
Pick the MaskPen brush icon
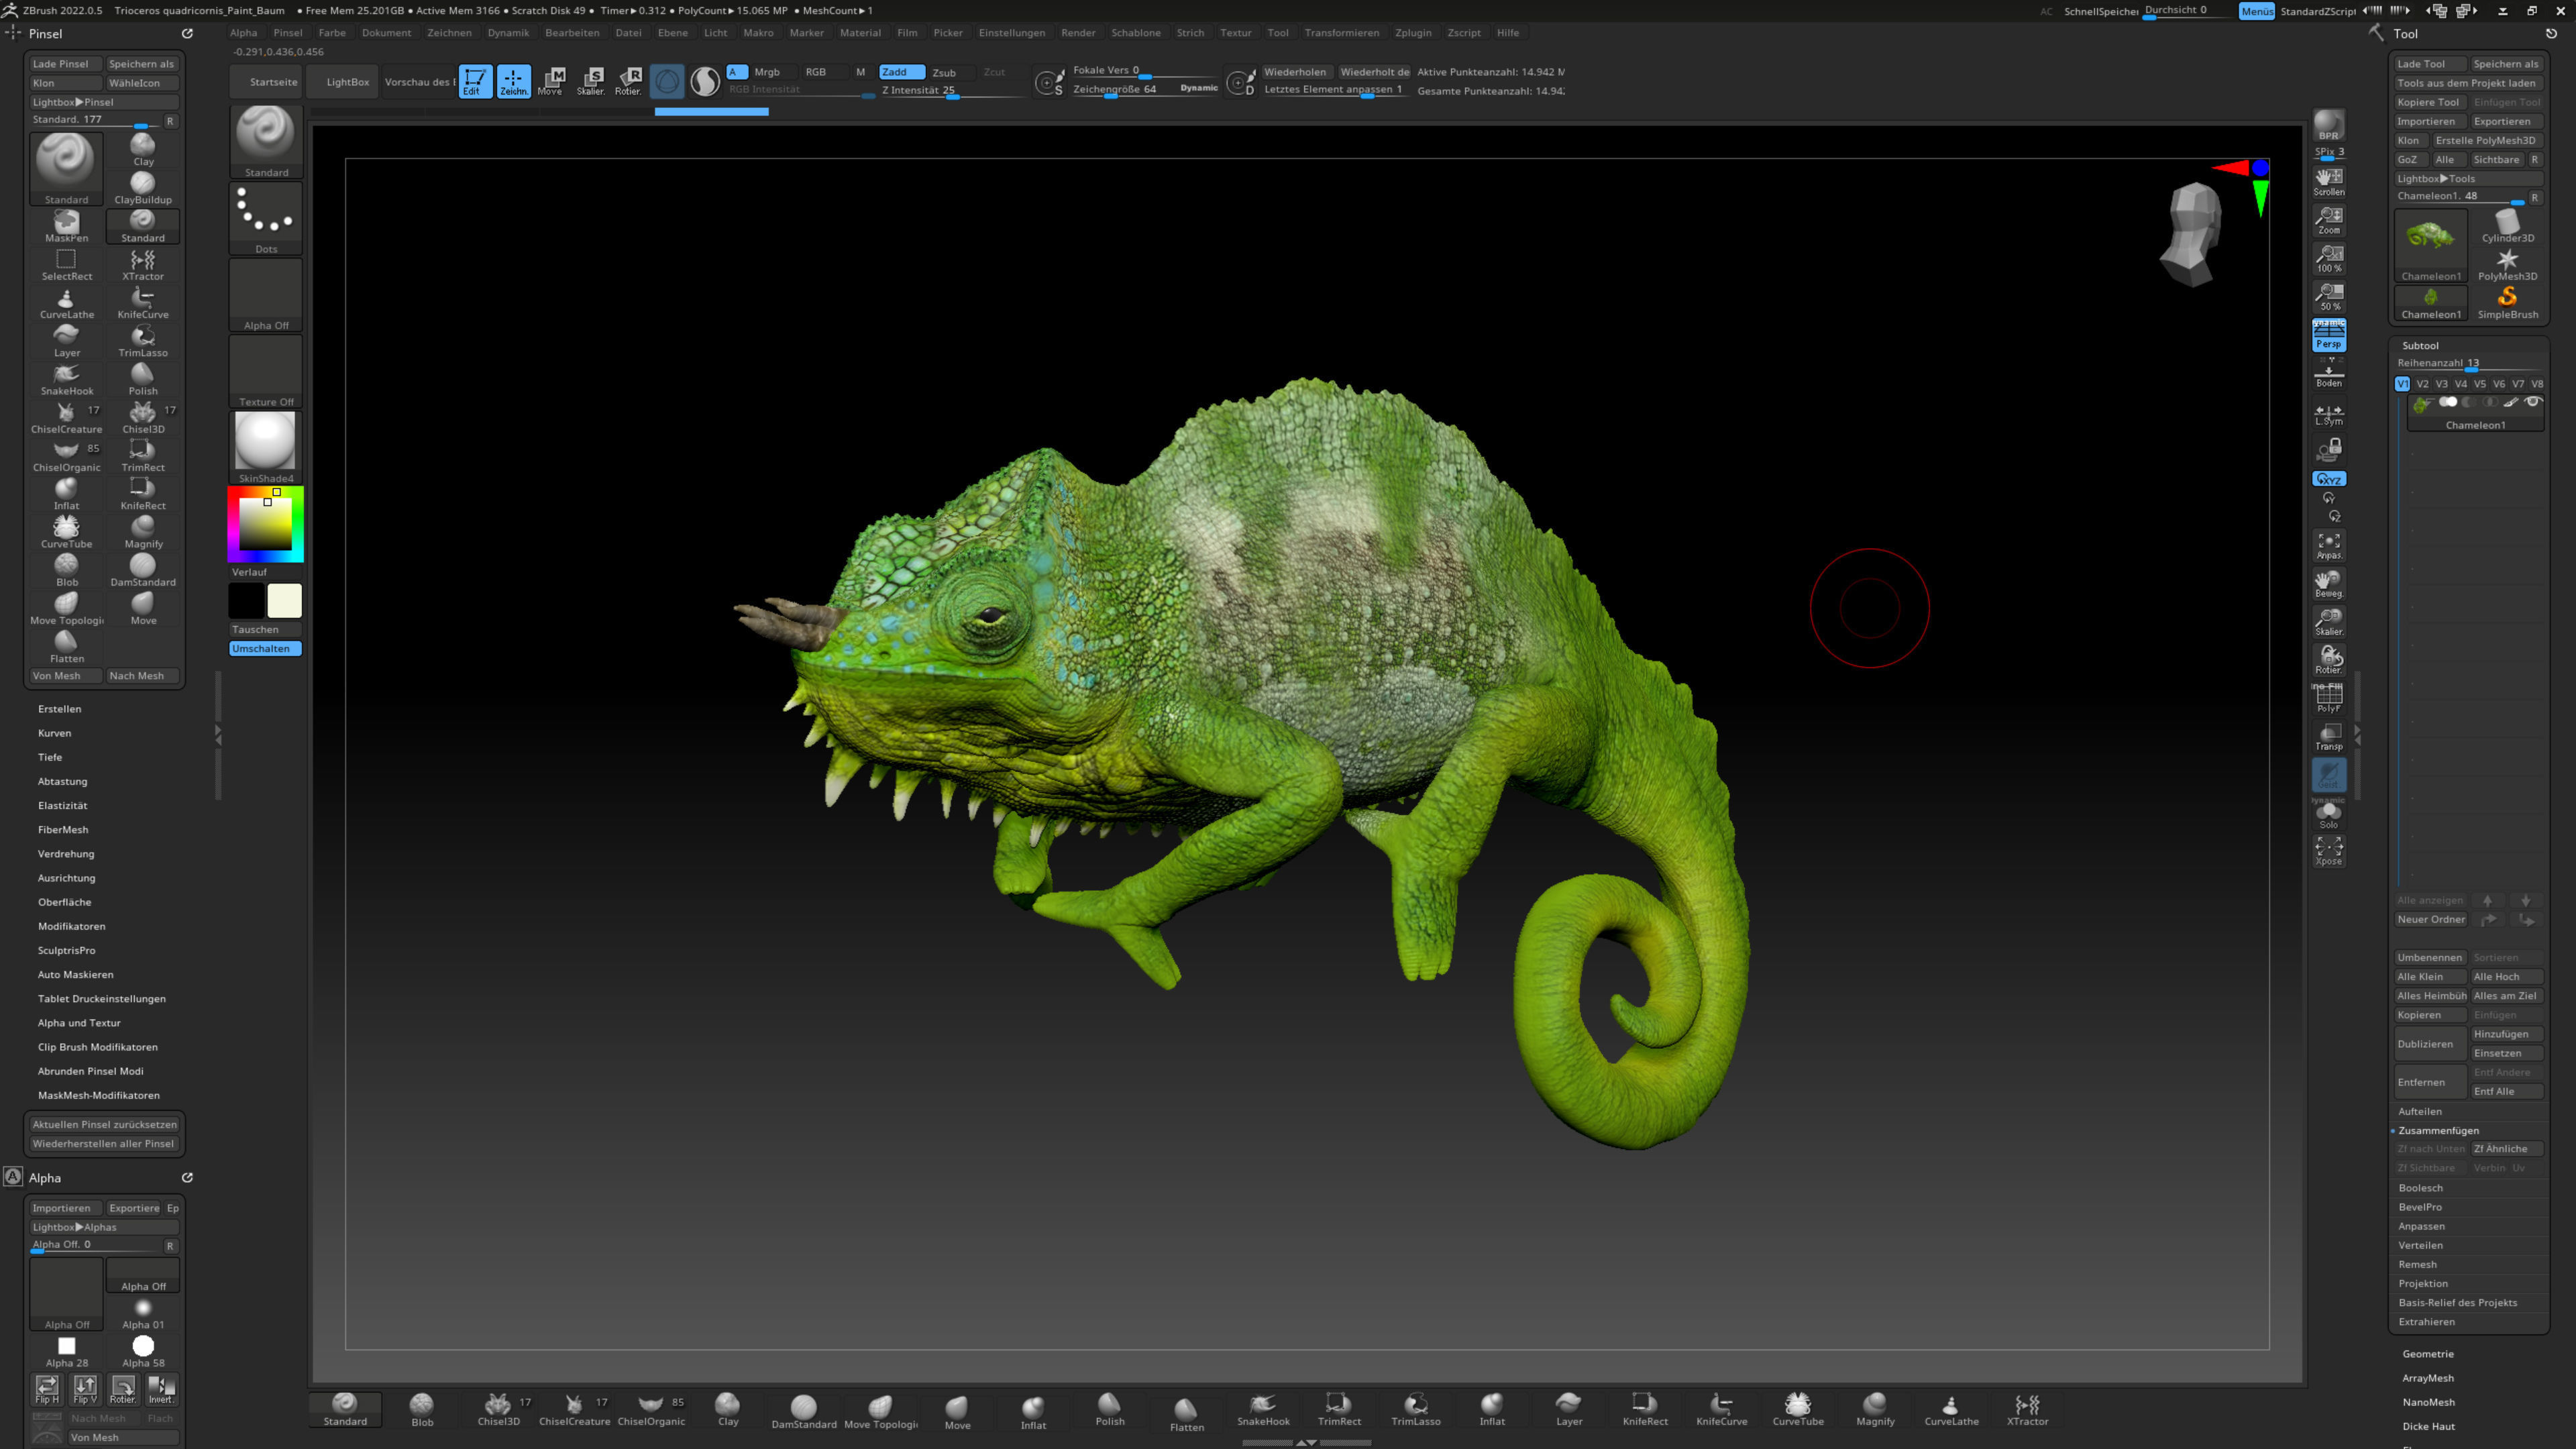(66, 226)
